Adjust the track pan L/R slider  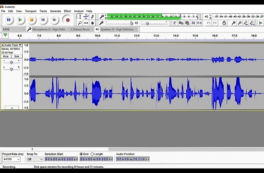[x=12, y=69]
